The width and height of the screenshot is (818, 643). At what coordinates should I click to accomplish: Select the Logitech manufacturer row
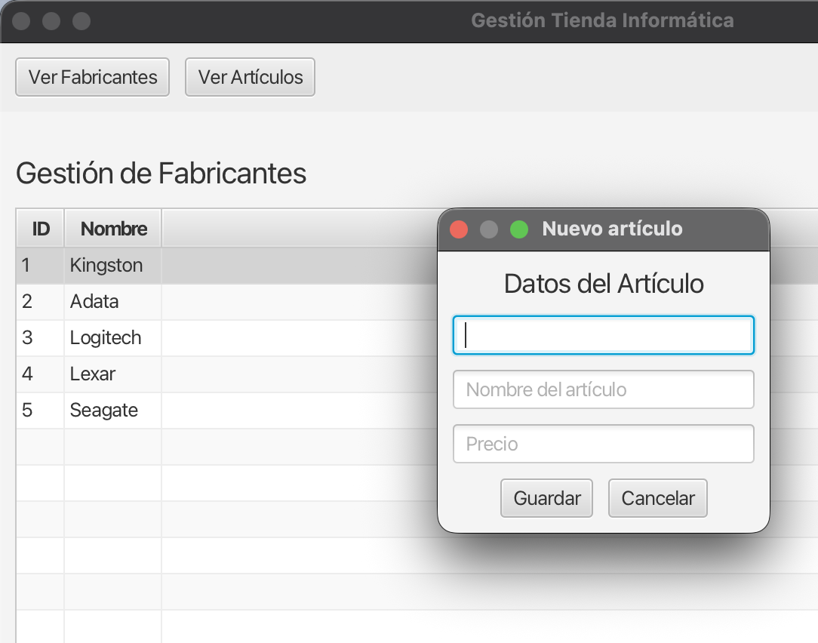point(227,337)
